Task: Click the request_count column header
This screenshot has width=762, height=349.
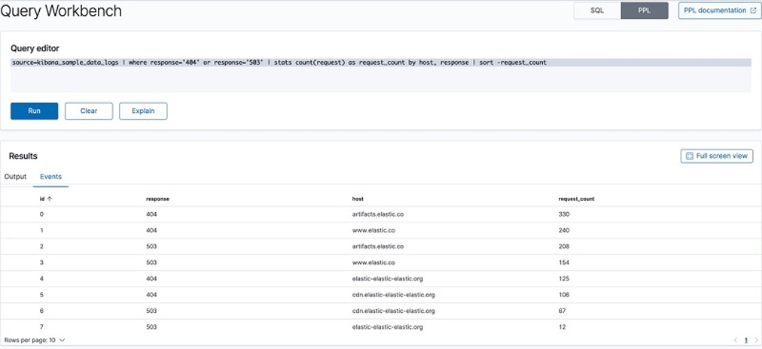Action: point(577,199)
